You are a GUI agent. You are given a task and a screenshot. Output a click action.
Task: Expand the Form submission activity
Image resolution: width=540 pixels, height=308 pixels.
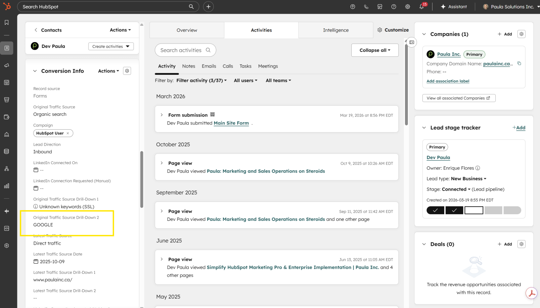pyautogui.click(x=162, y=115)
